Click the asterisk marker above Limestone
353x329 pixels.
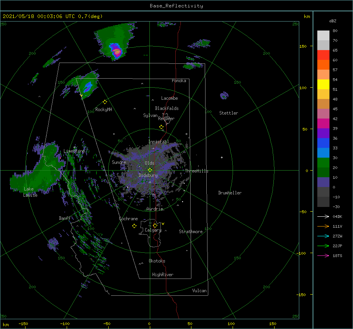(x=74, y=147)
